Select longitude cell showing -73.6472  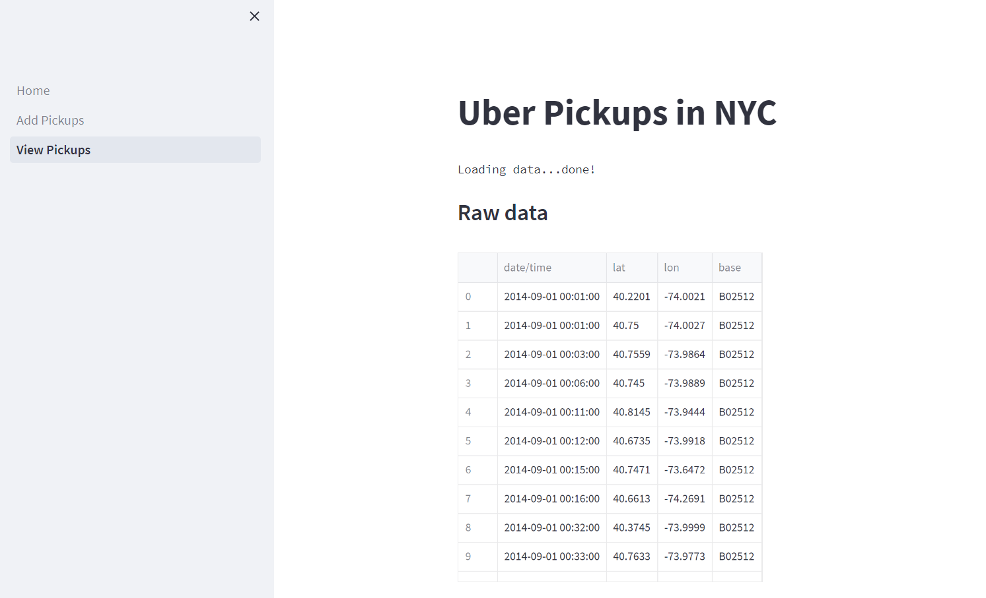[684, 470]
